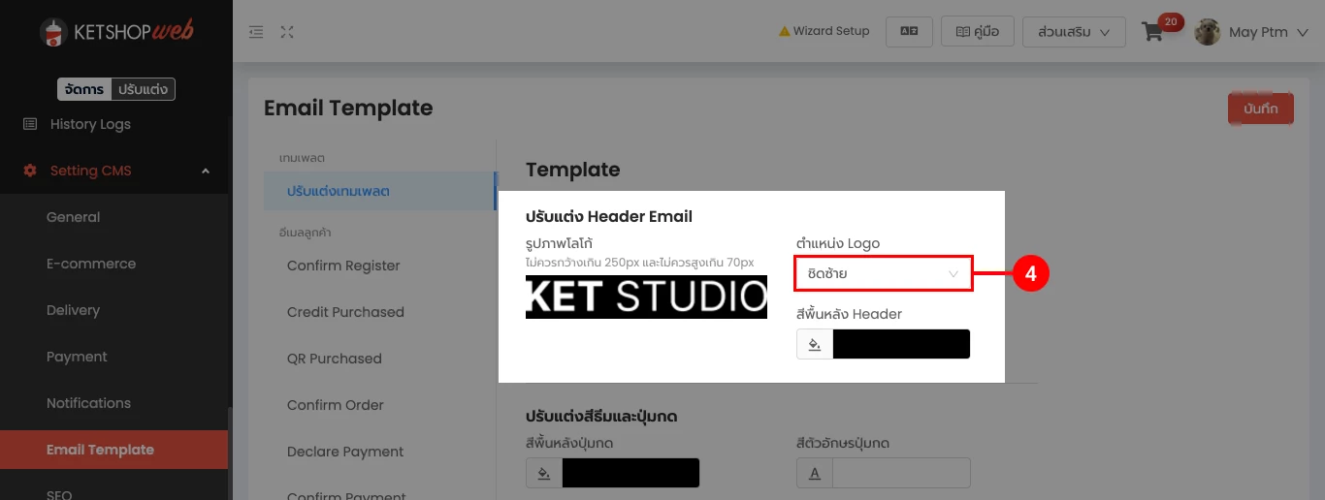Switch to the จัดการ mode toggle

(84, 89)
